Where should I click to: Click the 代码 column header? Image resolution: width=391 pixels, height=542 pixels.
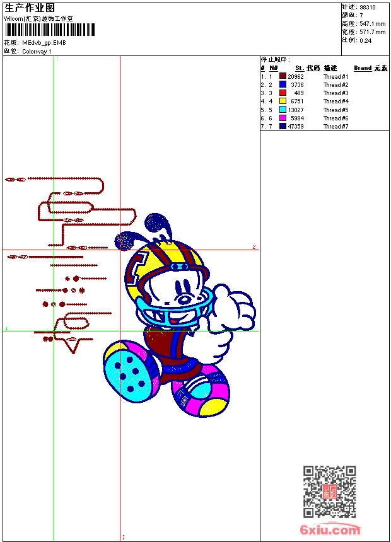(313, 68)
